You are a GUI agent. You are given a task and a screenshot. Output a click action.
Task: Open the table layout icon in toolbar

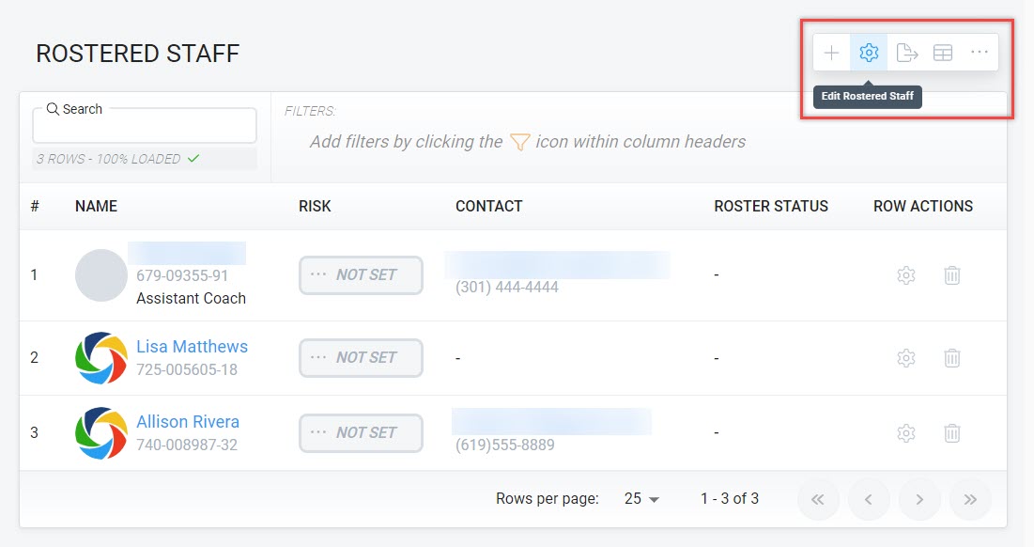[x=943, y=52]
